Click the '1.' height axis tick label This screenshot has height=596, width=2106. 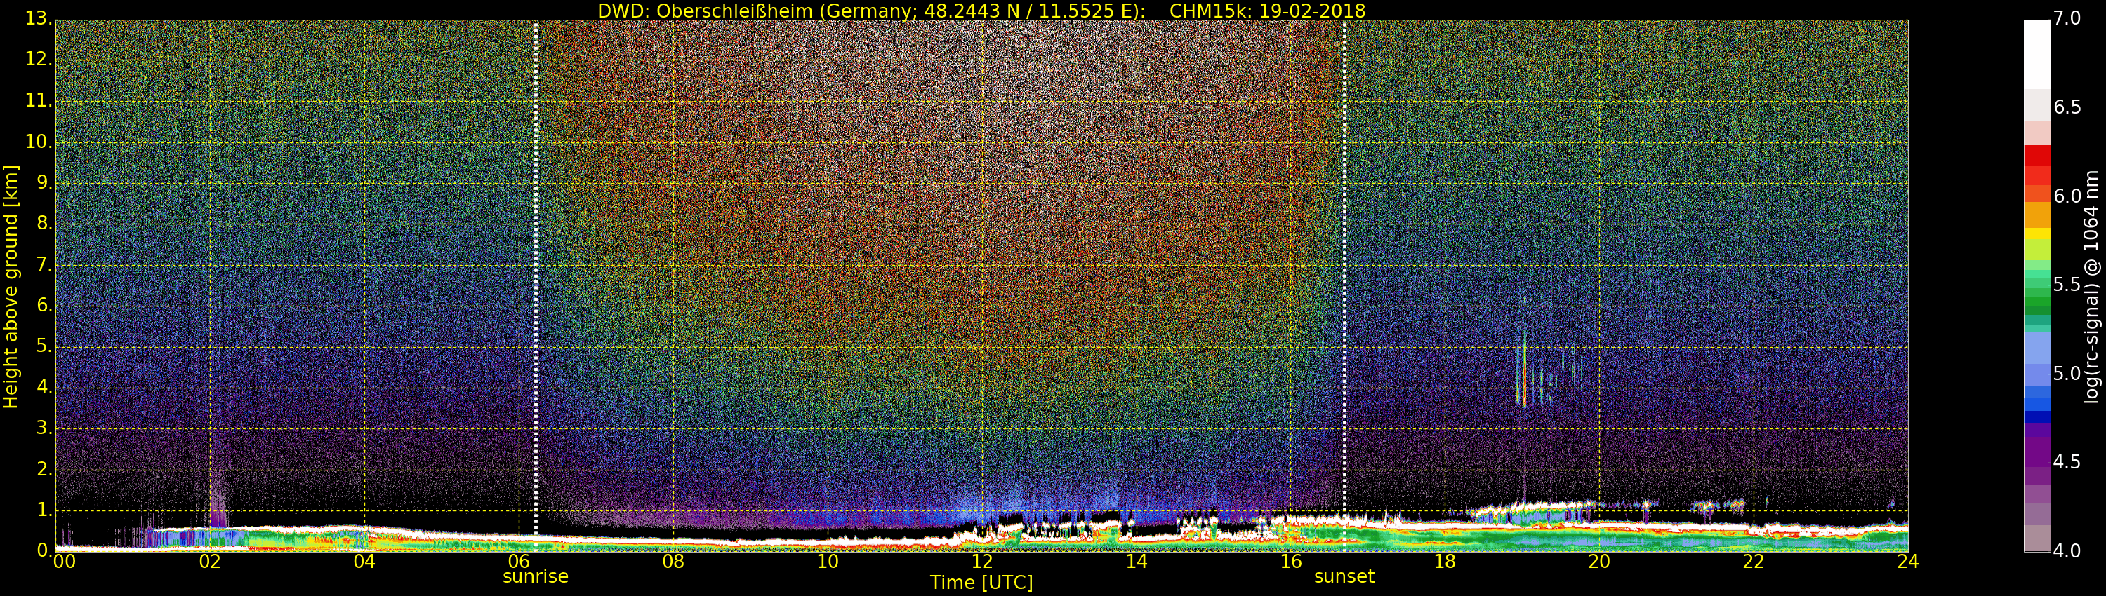pos(45,510)
